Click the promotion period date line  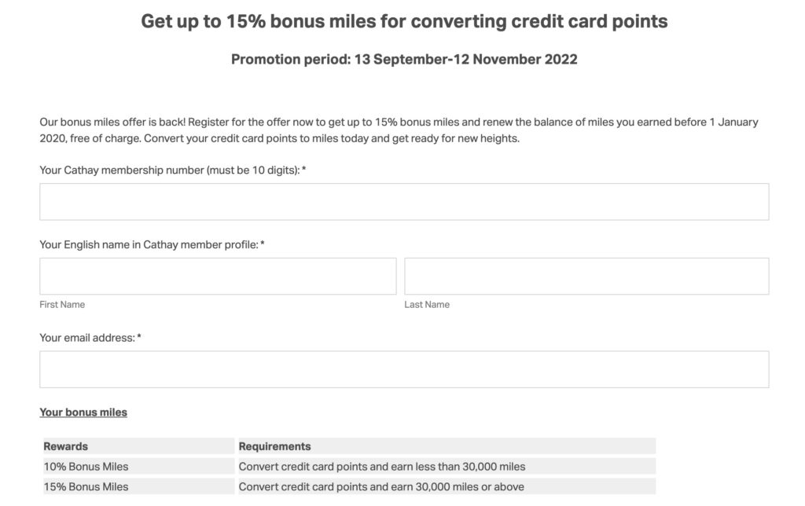[404, 60]
